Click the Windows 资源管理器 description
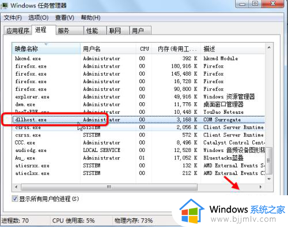 coord(229,96)
